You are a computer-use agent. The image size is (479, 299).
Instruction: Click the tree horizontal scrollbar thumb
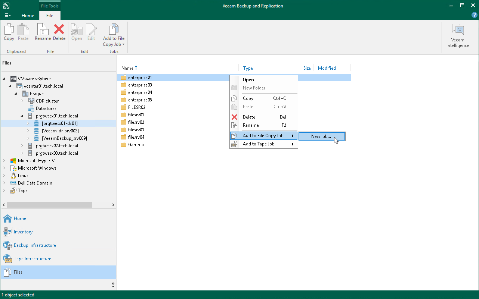pyautogui.click(x=50, y=205)
